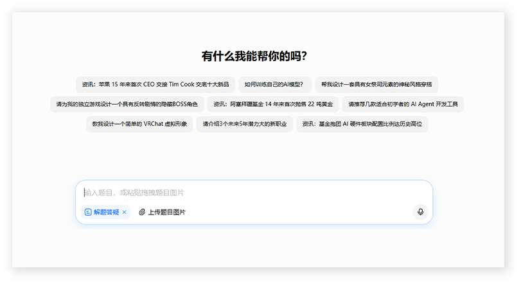This screenshot has width=521, height=284.
Task: Select the Tim Cook CEO 交接 news suggestion
Action: pyautogui.click(x=155, y=84)
